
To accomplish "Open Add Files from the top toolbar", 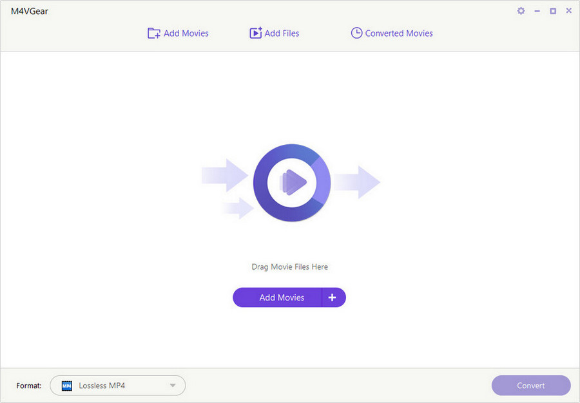I will 274,33.
